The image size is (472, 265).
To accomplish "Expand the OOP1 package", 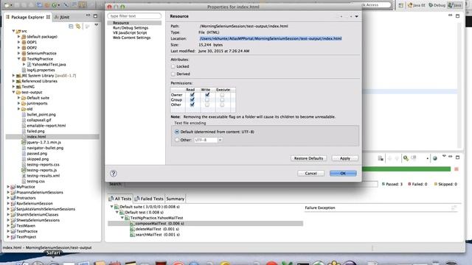I will [x=19, y=42].
